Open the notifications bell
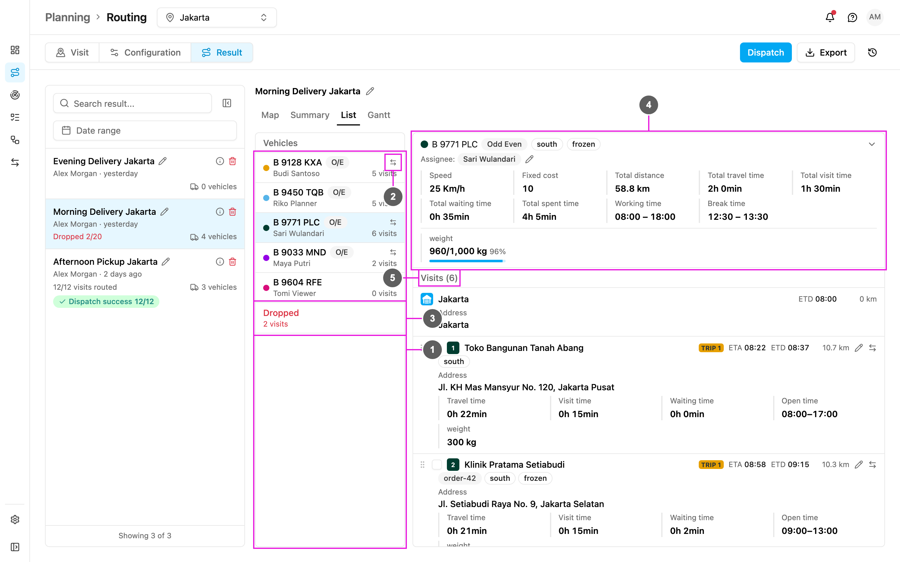 coord(830,17)
